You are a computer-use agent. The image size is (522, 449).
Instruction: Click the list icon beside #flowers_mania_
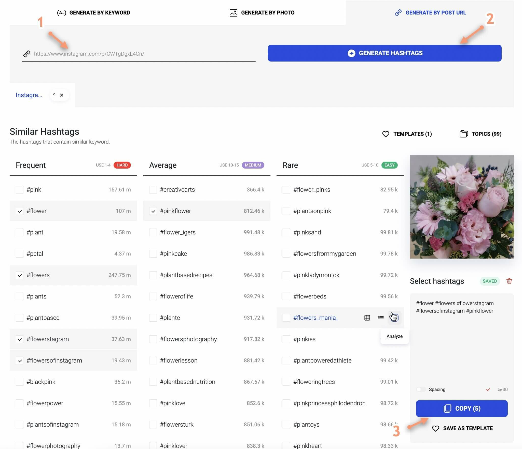381,318
